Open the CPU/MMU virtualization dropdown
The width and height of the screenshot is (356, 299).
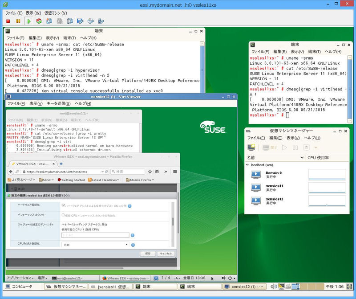(x=95, y=245)
